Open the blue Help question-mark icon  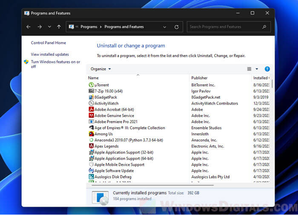[267, 69]
